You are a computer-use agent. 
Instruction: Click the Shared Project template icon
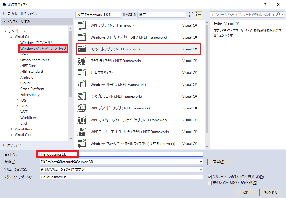(x=82, y=73)
